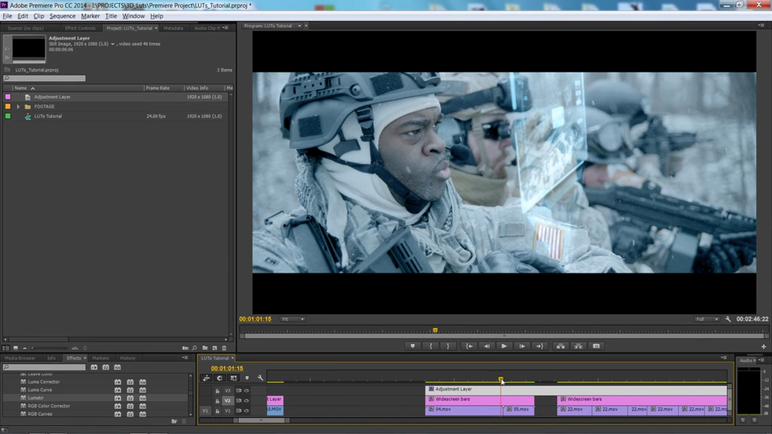The image size is (772, 434).
Task: Go to Out point button
Action: pyautogui.click(x=540, y=346)
